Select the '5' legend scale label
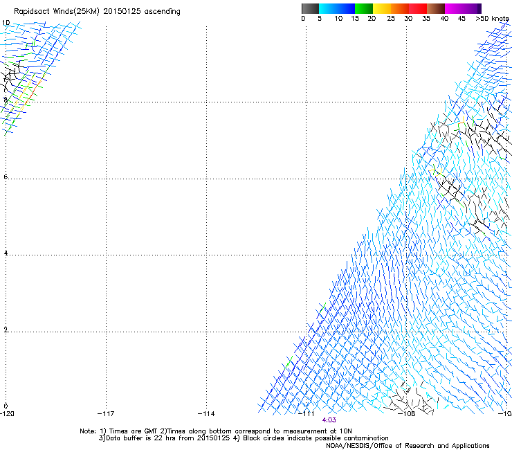This screenshot has width=512, height=450. point(320,19)
